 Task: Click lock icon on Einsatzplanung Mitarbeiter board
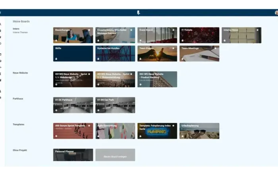pyautogui.click(x=98, y=40)
